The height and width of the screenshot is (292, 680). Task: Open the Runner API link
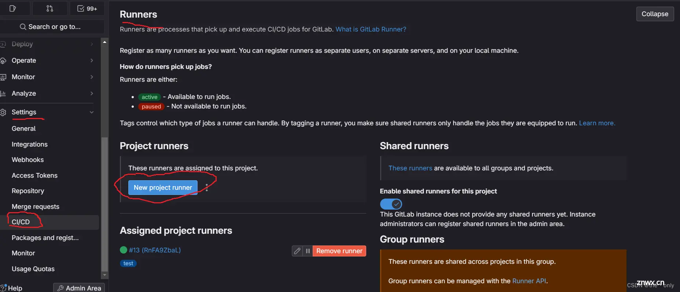point(529,281)
